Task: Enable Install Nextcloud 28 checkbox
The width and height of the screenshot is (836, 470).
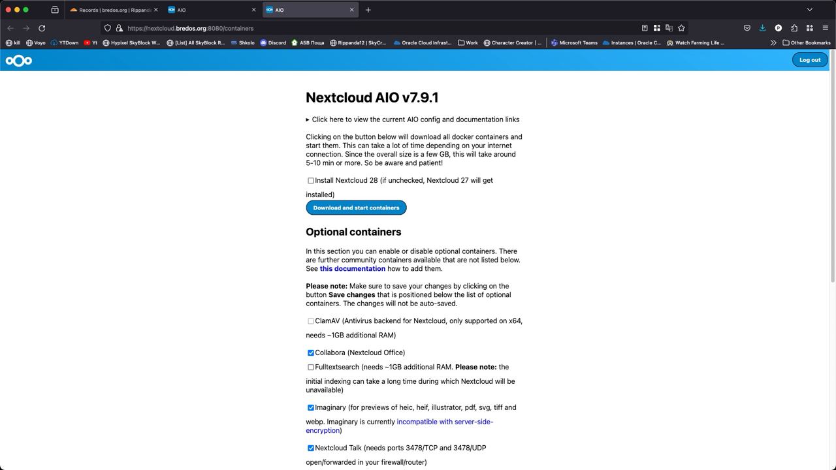Action: coord(311,181)
